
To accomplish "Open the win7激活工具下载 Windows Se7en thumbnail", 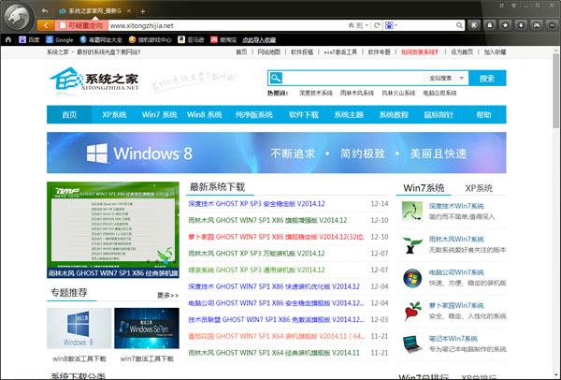I will click(147, 329).
